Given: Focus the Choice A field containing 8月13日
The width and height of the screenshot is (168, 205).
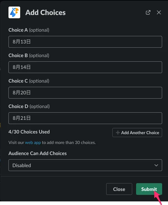Looking at the screenshot, I should click(x=85, y=42).
